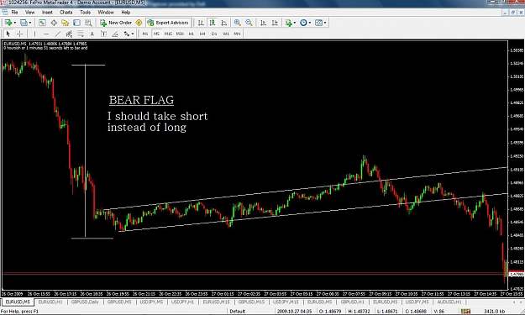Click the '3421/3 kb' traffic status

[x=494, y=312]
